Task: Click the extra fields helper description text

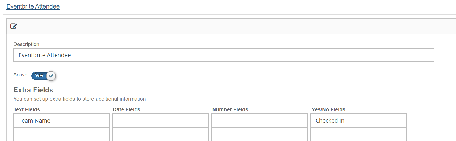Action: 80,99
